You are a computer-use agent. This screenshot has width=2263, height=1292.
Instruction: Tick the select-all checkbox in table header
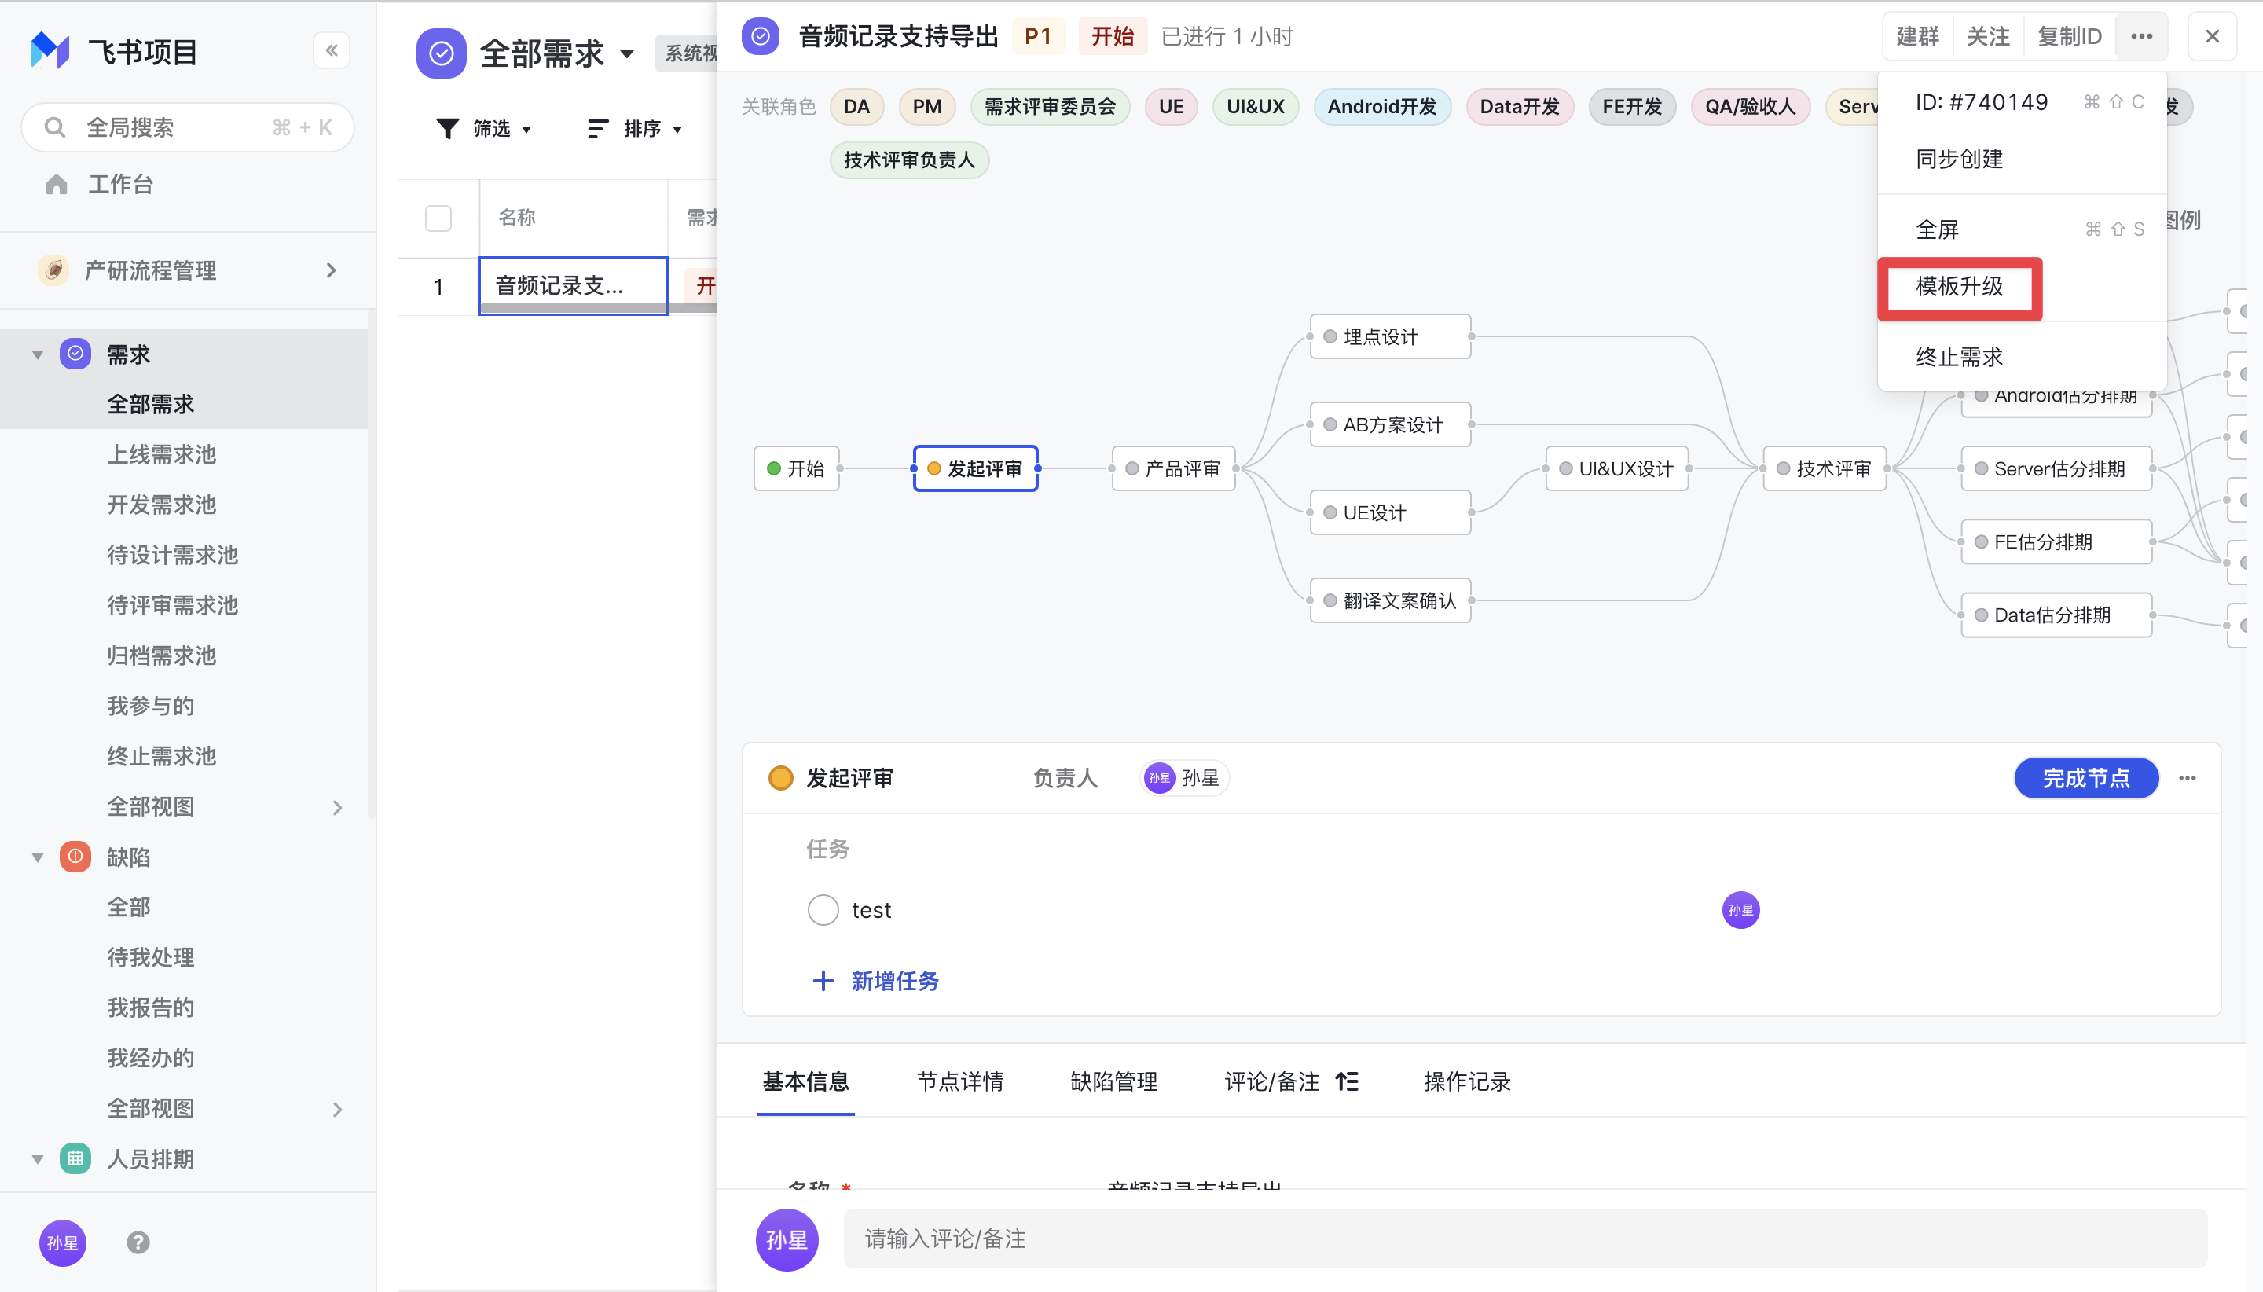coord(438,218)
